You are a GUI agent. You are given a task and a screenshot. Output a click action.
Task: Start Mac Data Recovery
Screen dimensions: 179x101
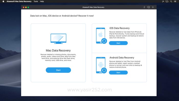click(x=58, y=70)
